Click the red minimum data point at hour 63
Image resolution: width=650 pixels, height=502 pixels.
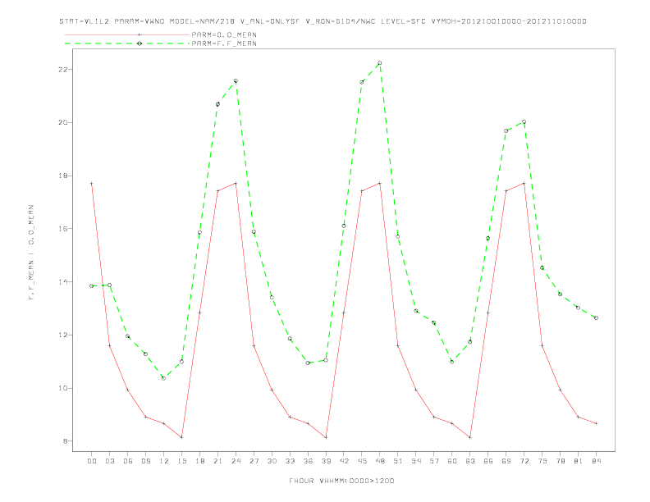pyautogui.click(x=470, y=437)
